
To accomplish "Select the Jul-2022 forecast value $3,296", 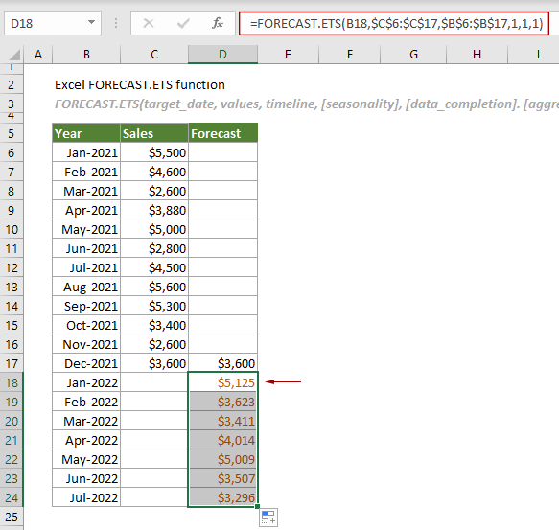I will [222, 497].
